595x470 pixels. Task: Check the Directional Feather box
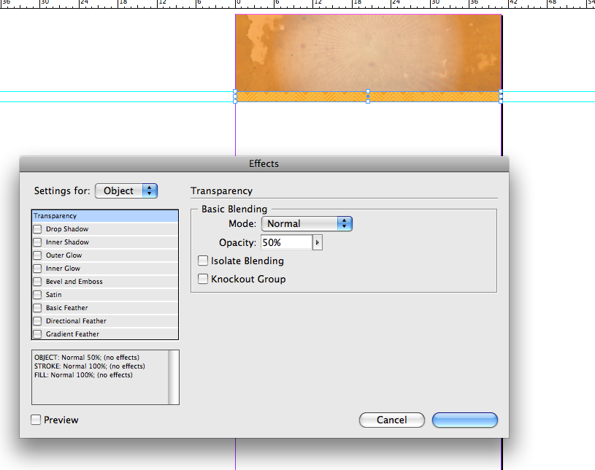click(37, 321)
